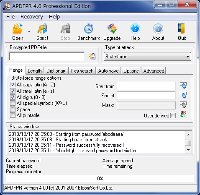The width and height of the screenshot is (200, 195).
Task: Open the custom charset aBcD icon
Action: [x=183, y=114]
